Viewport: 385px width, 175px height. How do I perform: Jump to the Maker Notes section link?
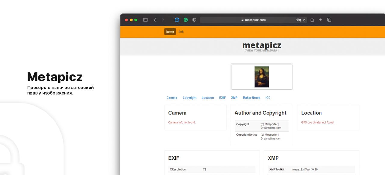click(x=252, y=98)
